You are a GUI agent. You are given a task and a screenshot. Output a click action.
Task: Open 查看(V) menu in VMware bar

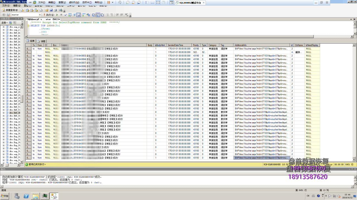[62, 2]
